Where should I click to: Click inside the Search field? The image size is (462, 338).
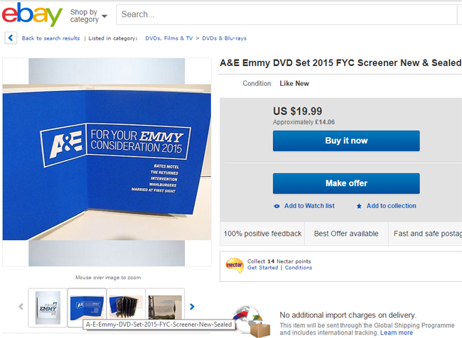point(284,14)
